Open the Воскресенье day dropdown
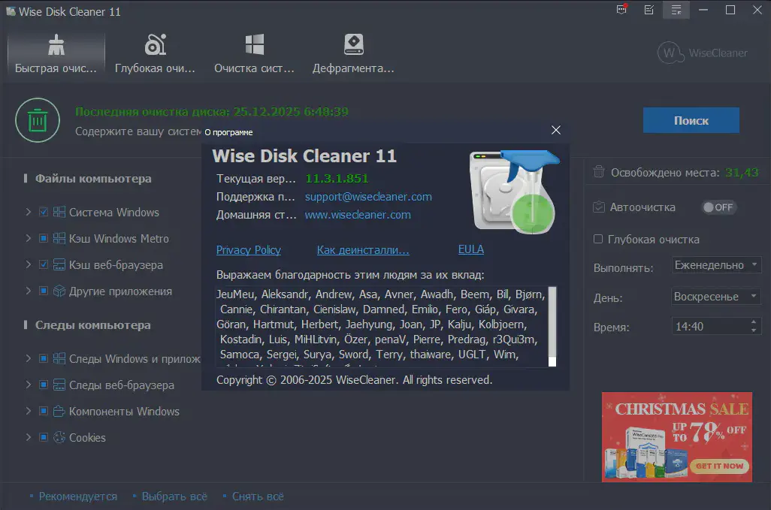 (717, 297)
